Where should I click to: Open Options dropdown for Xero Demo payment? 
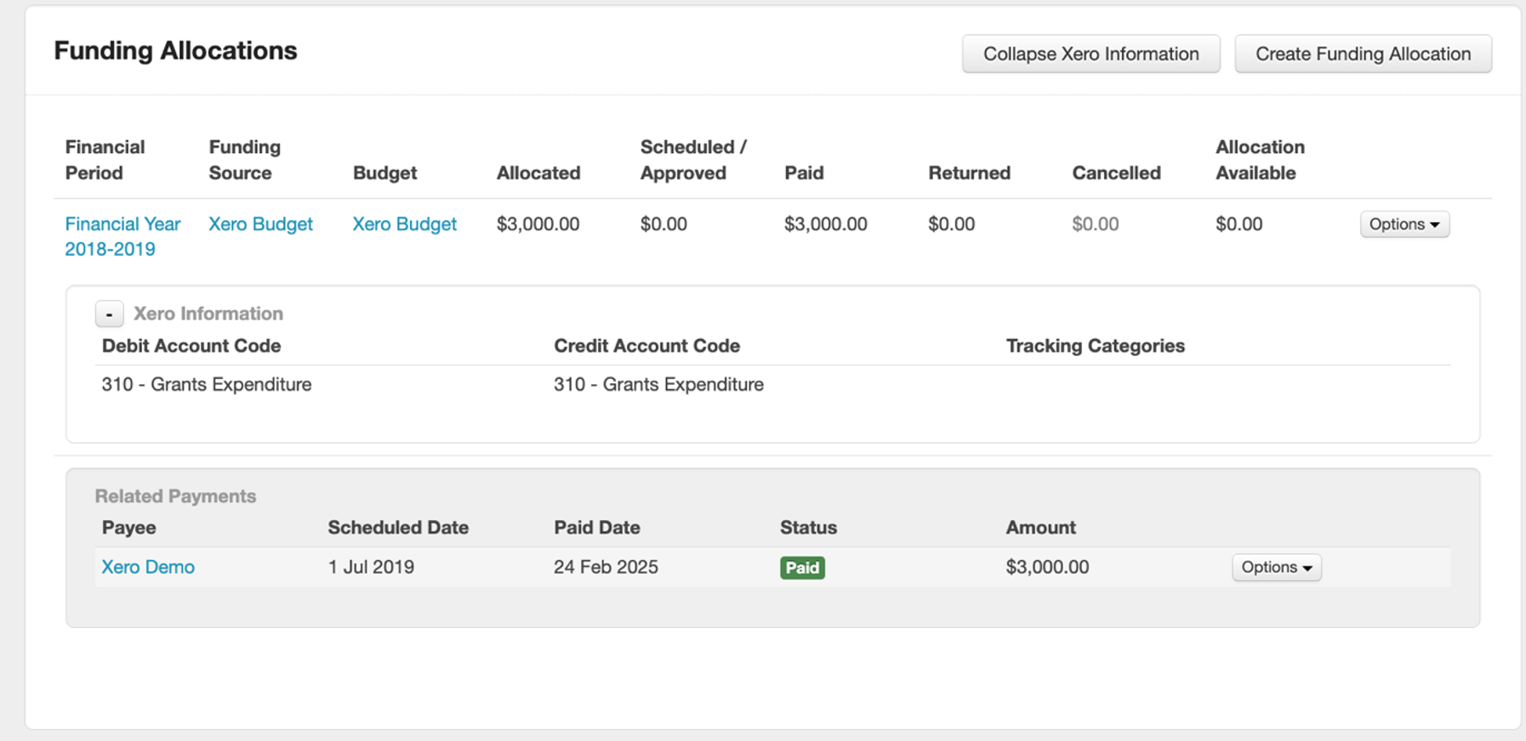(1276, 567)
